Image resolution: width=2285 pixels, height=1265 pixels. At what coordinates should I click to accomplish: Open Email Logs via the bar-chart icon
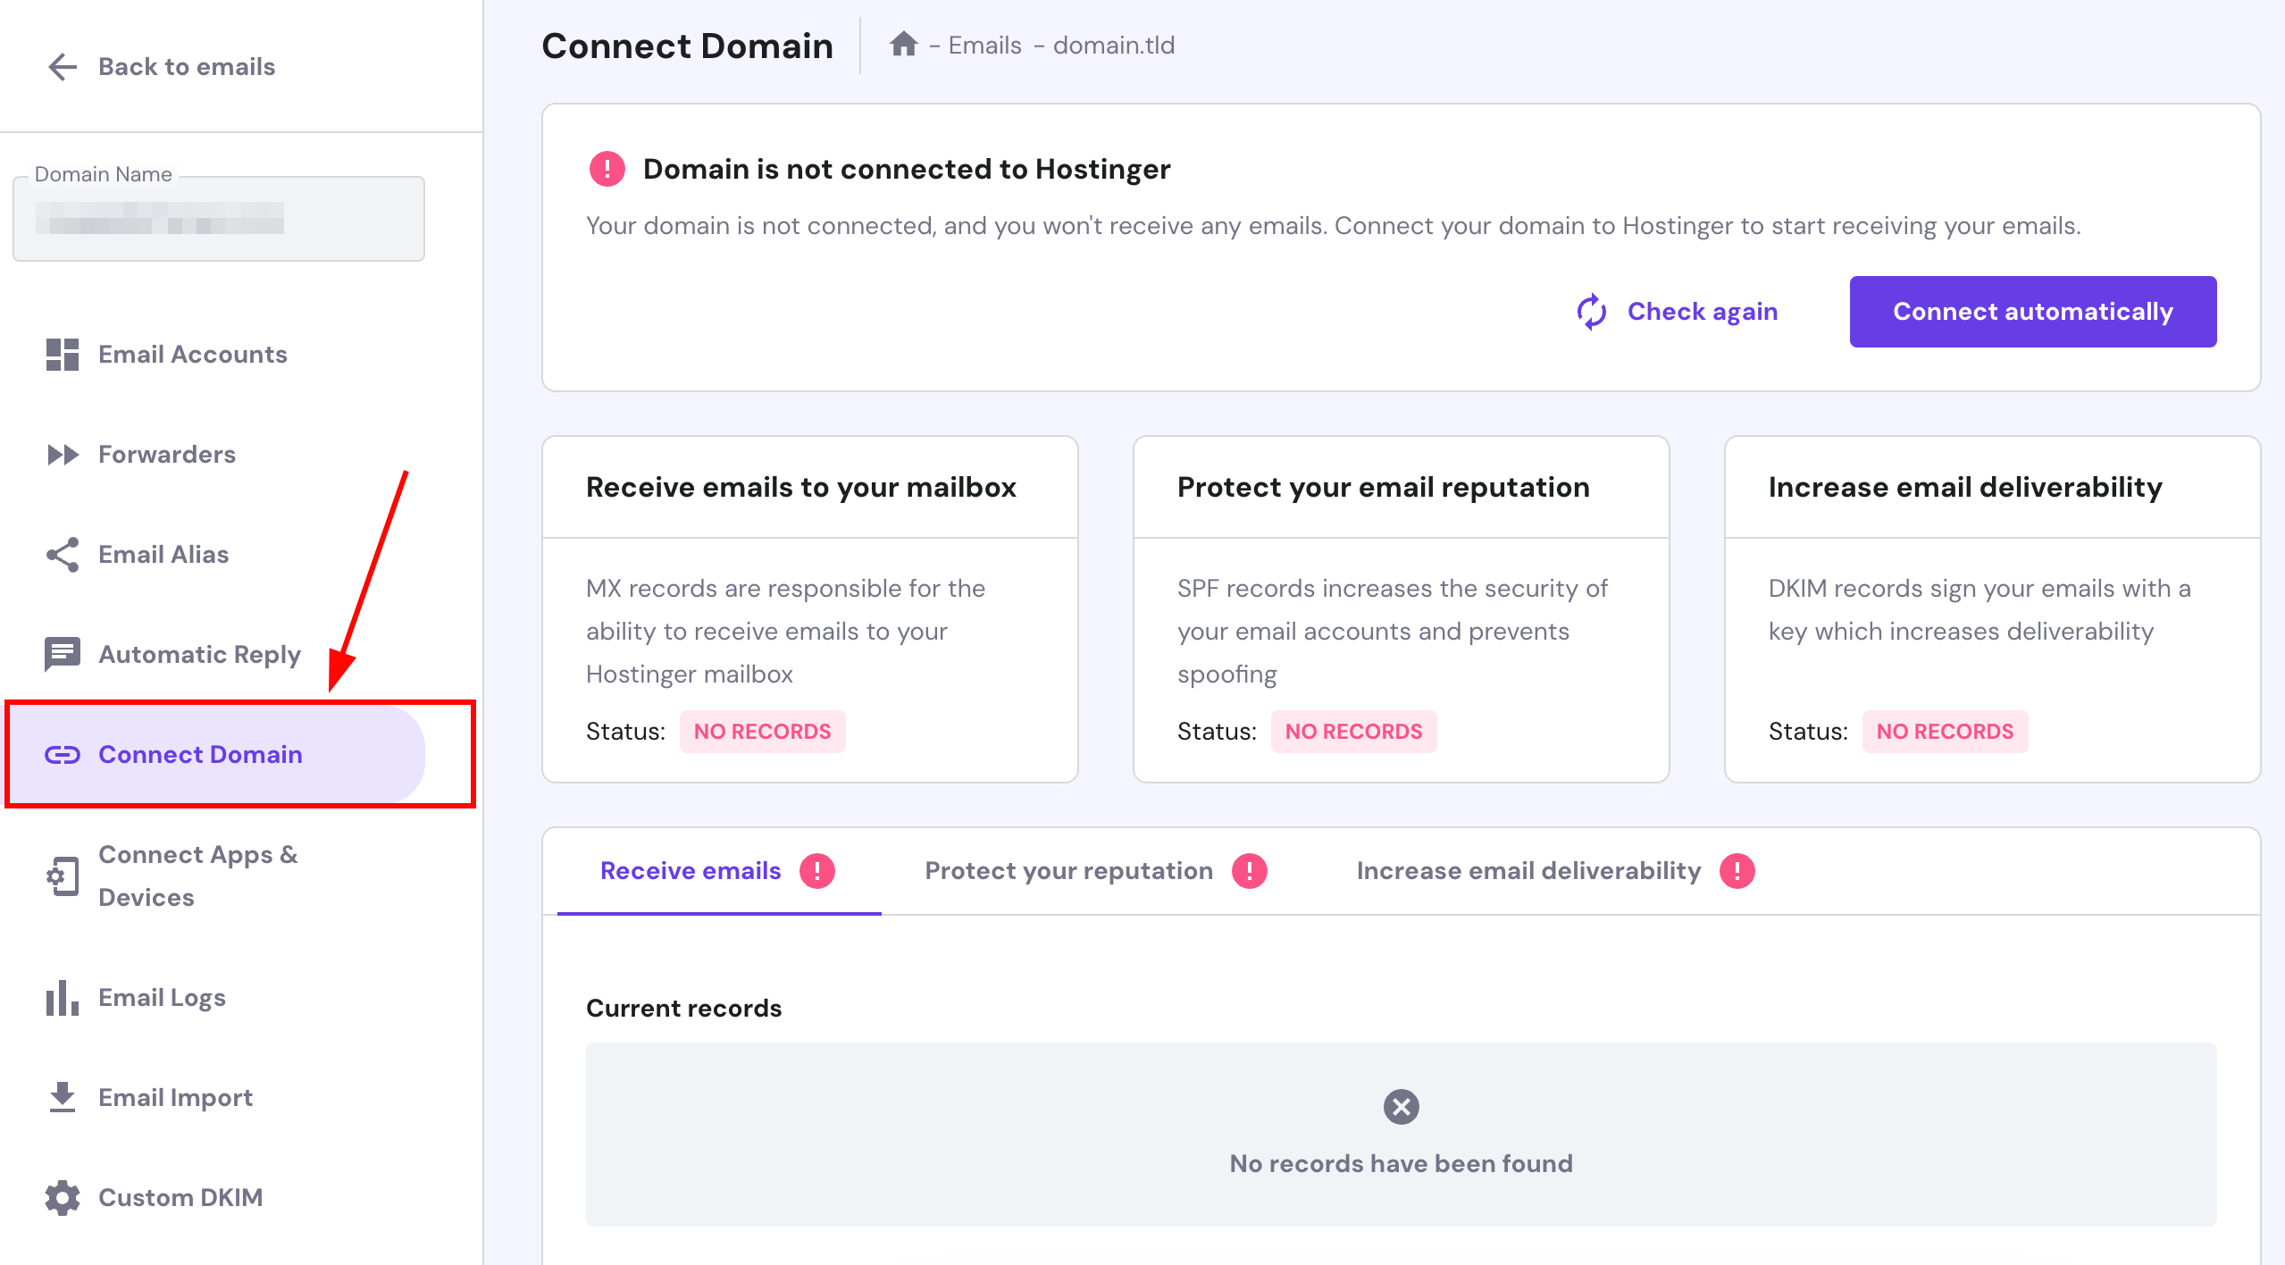[61, 998]
